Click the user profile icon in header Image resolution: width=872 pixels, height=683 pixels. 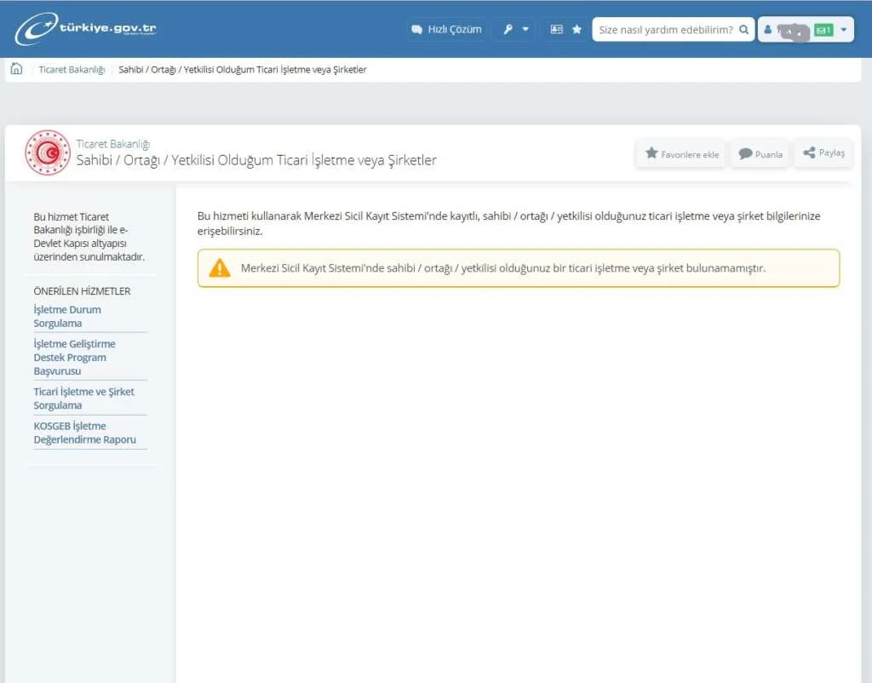tap(767, 30)
